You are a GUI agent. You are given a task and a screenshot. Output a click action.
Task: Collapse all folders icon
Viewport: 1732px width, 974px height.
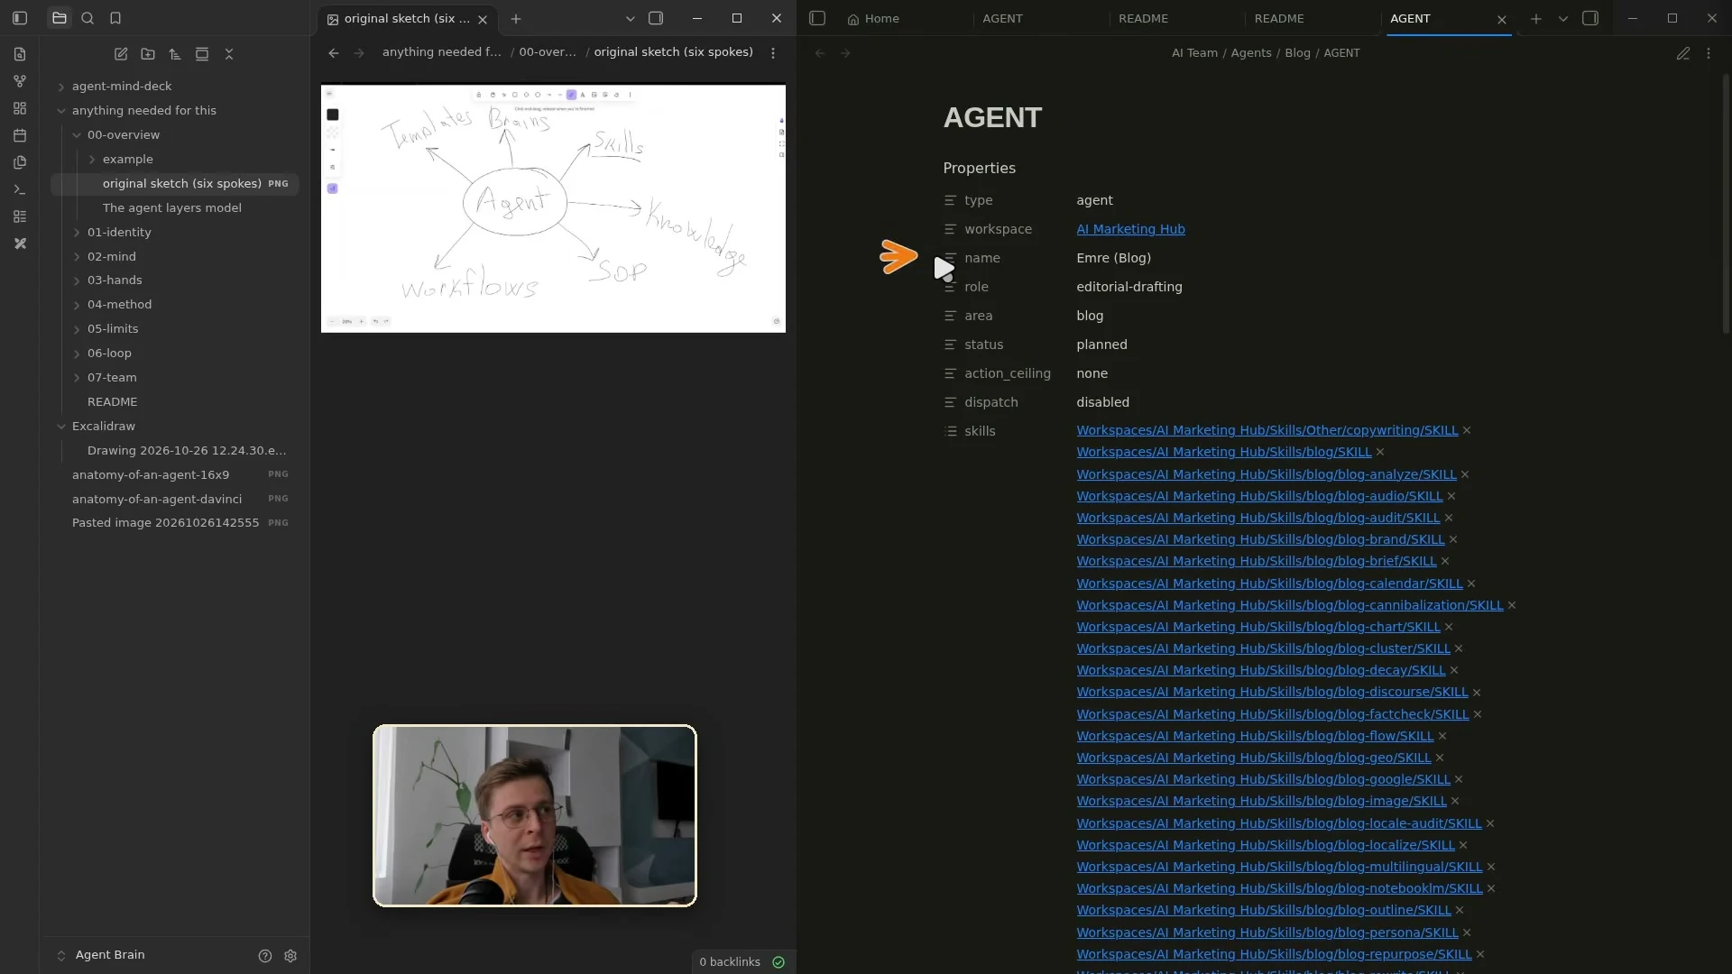pos(229,54)
